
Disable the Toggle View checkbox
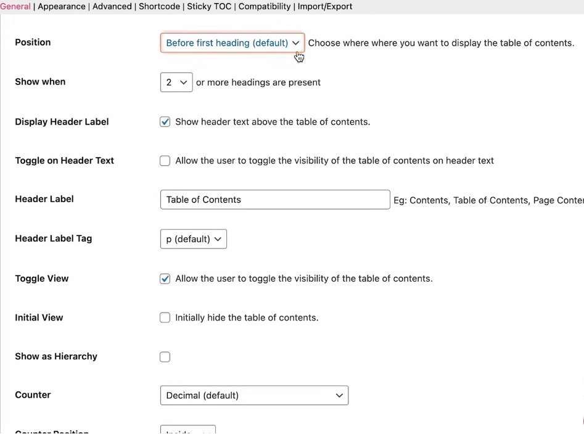(165, 279)
